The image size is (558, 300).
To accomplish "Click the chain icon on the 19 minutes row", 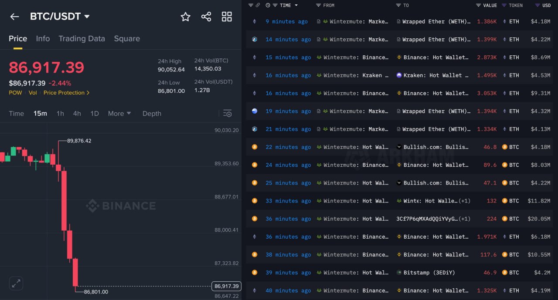I will 255,111.
